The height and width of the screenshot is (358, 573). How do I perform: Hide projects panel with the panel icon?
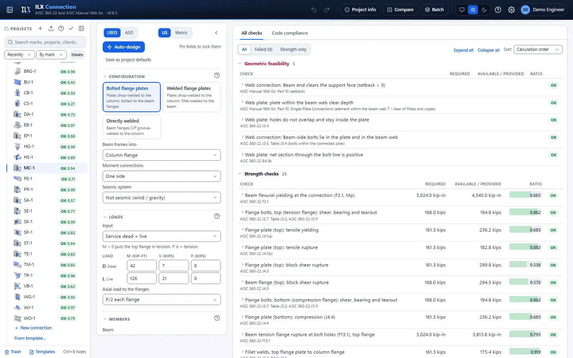click(x=81, y=29)
